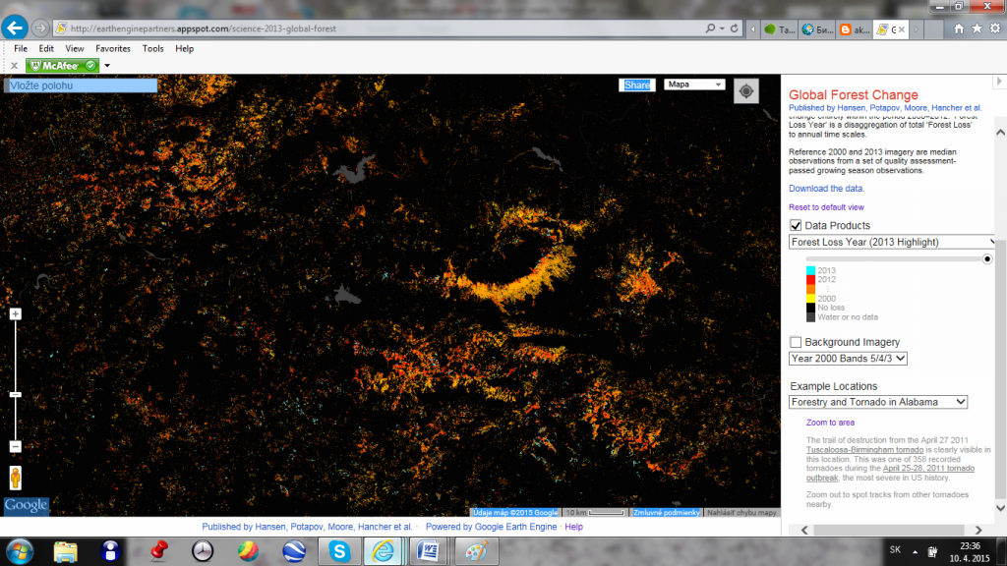Click the Street View pegman icon

16,479
